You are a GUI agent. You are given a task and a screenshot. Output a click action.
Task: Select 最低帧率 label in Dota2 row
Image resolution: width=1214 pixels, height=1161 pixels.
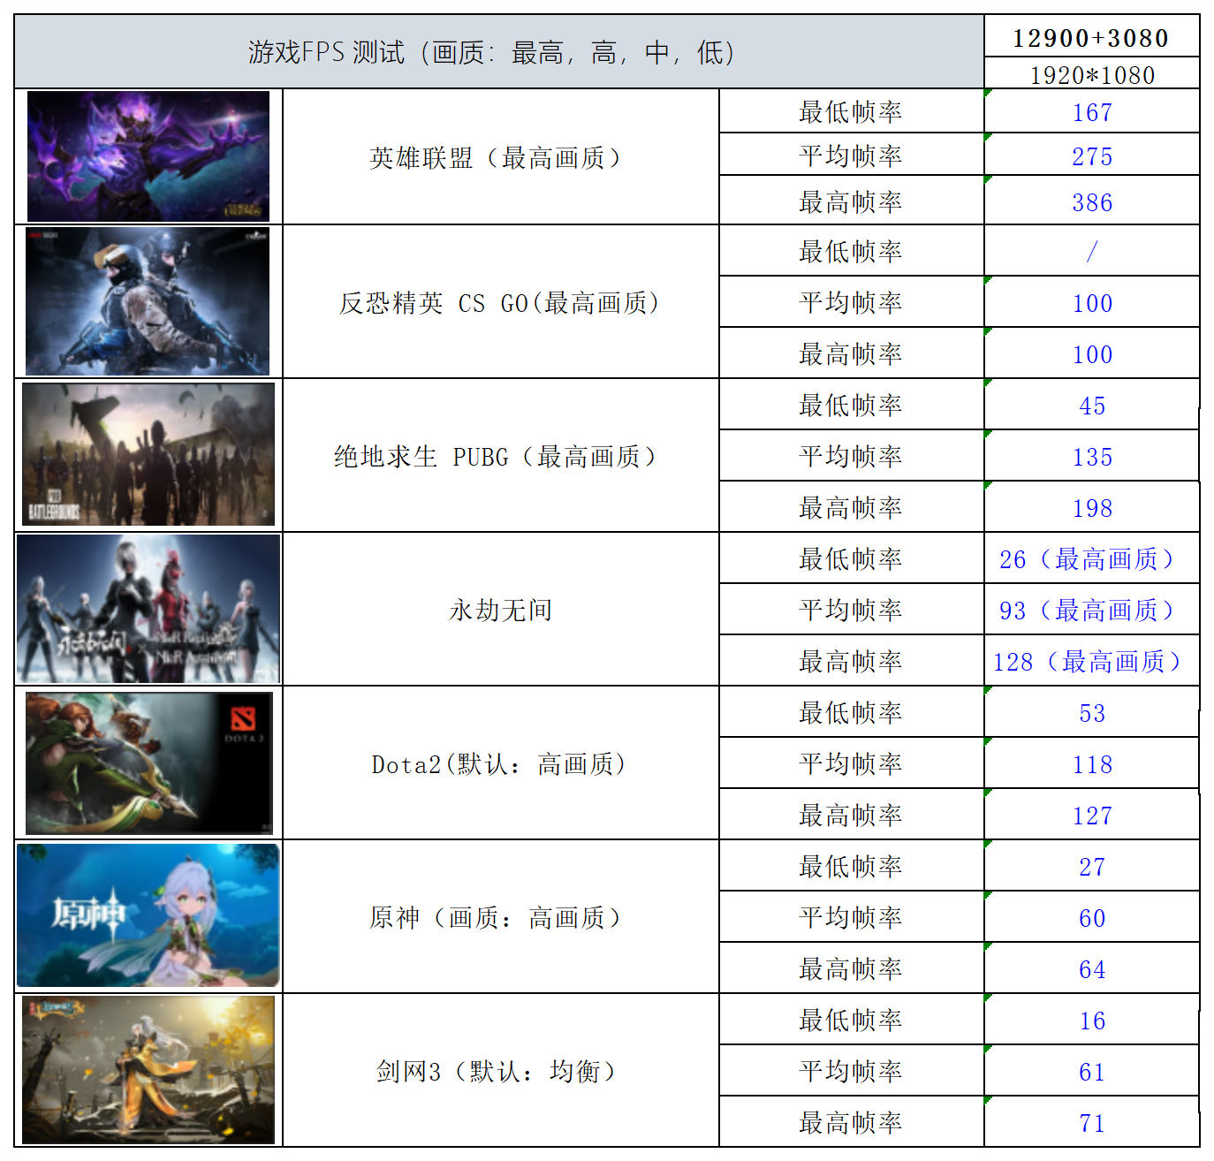tap(852, 712)
